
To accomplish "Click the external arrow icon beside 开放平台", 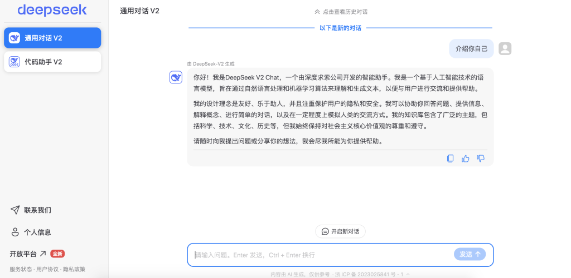I will coord(43,254).
